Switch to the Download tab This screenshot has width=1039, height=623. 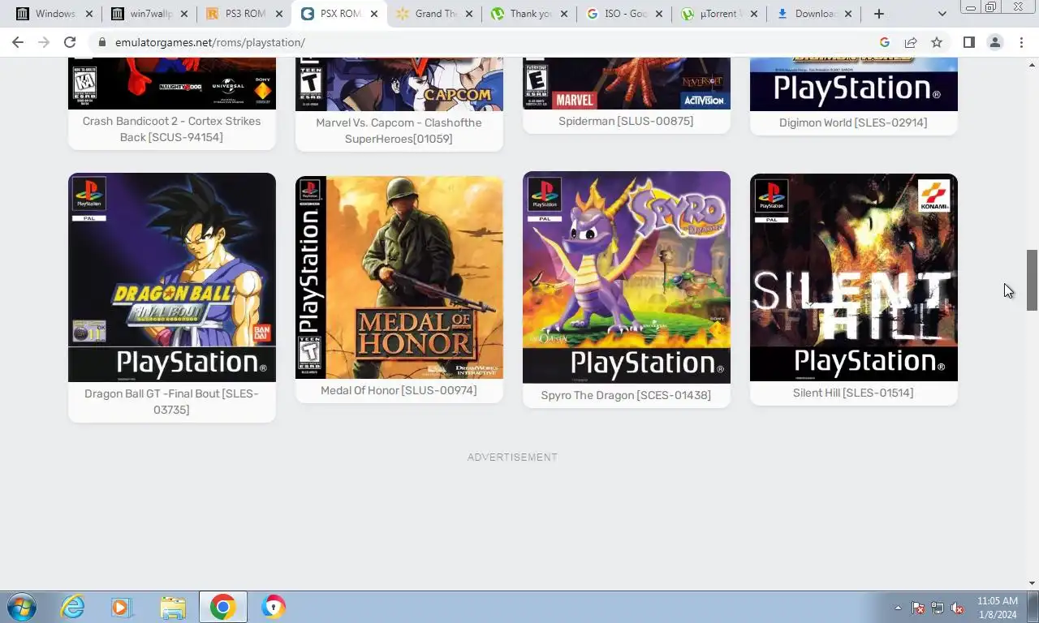point(815,14)
